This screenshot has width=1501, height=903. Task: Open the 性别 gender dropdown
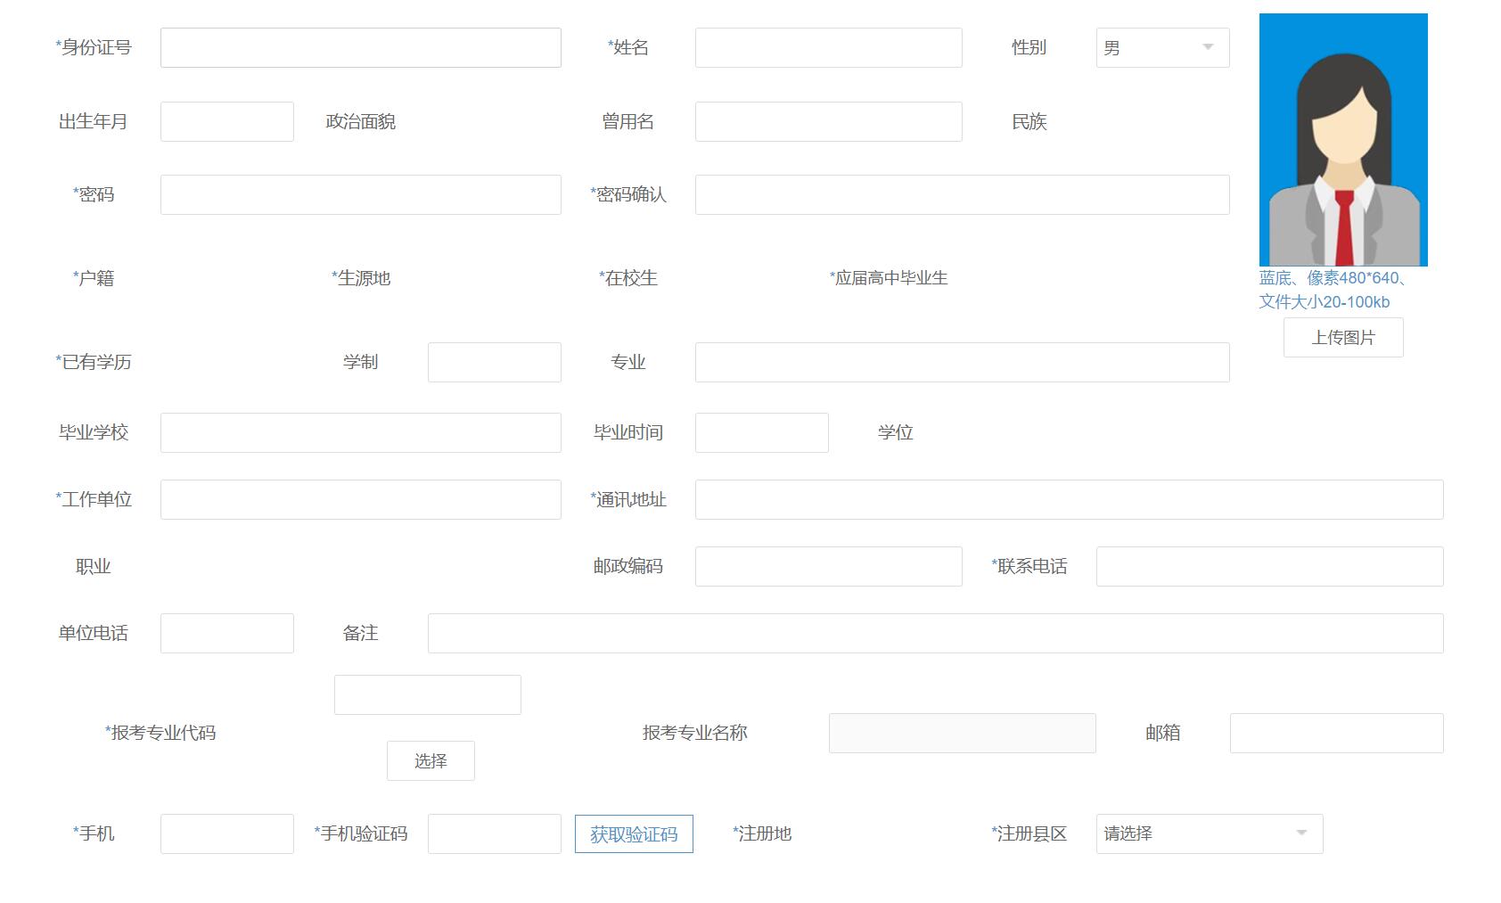1161,47
